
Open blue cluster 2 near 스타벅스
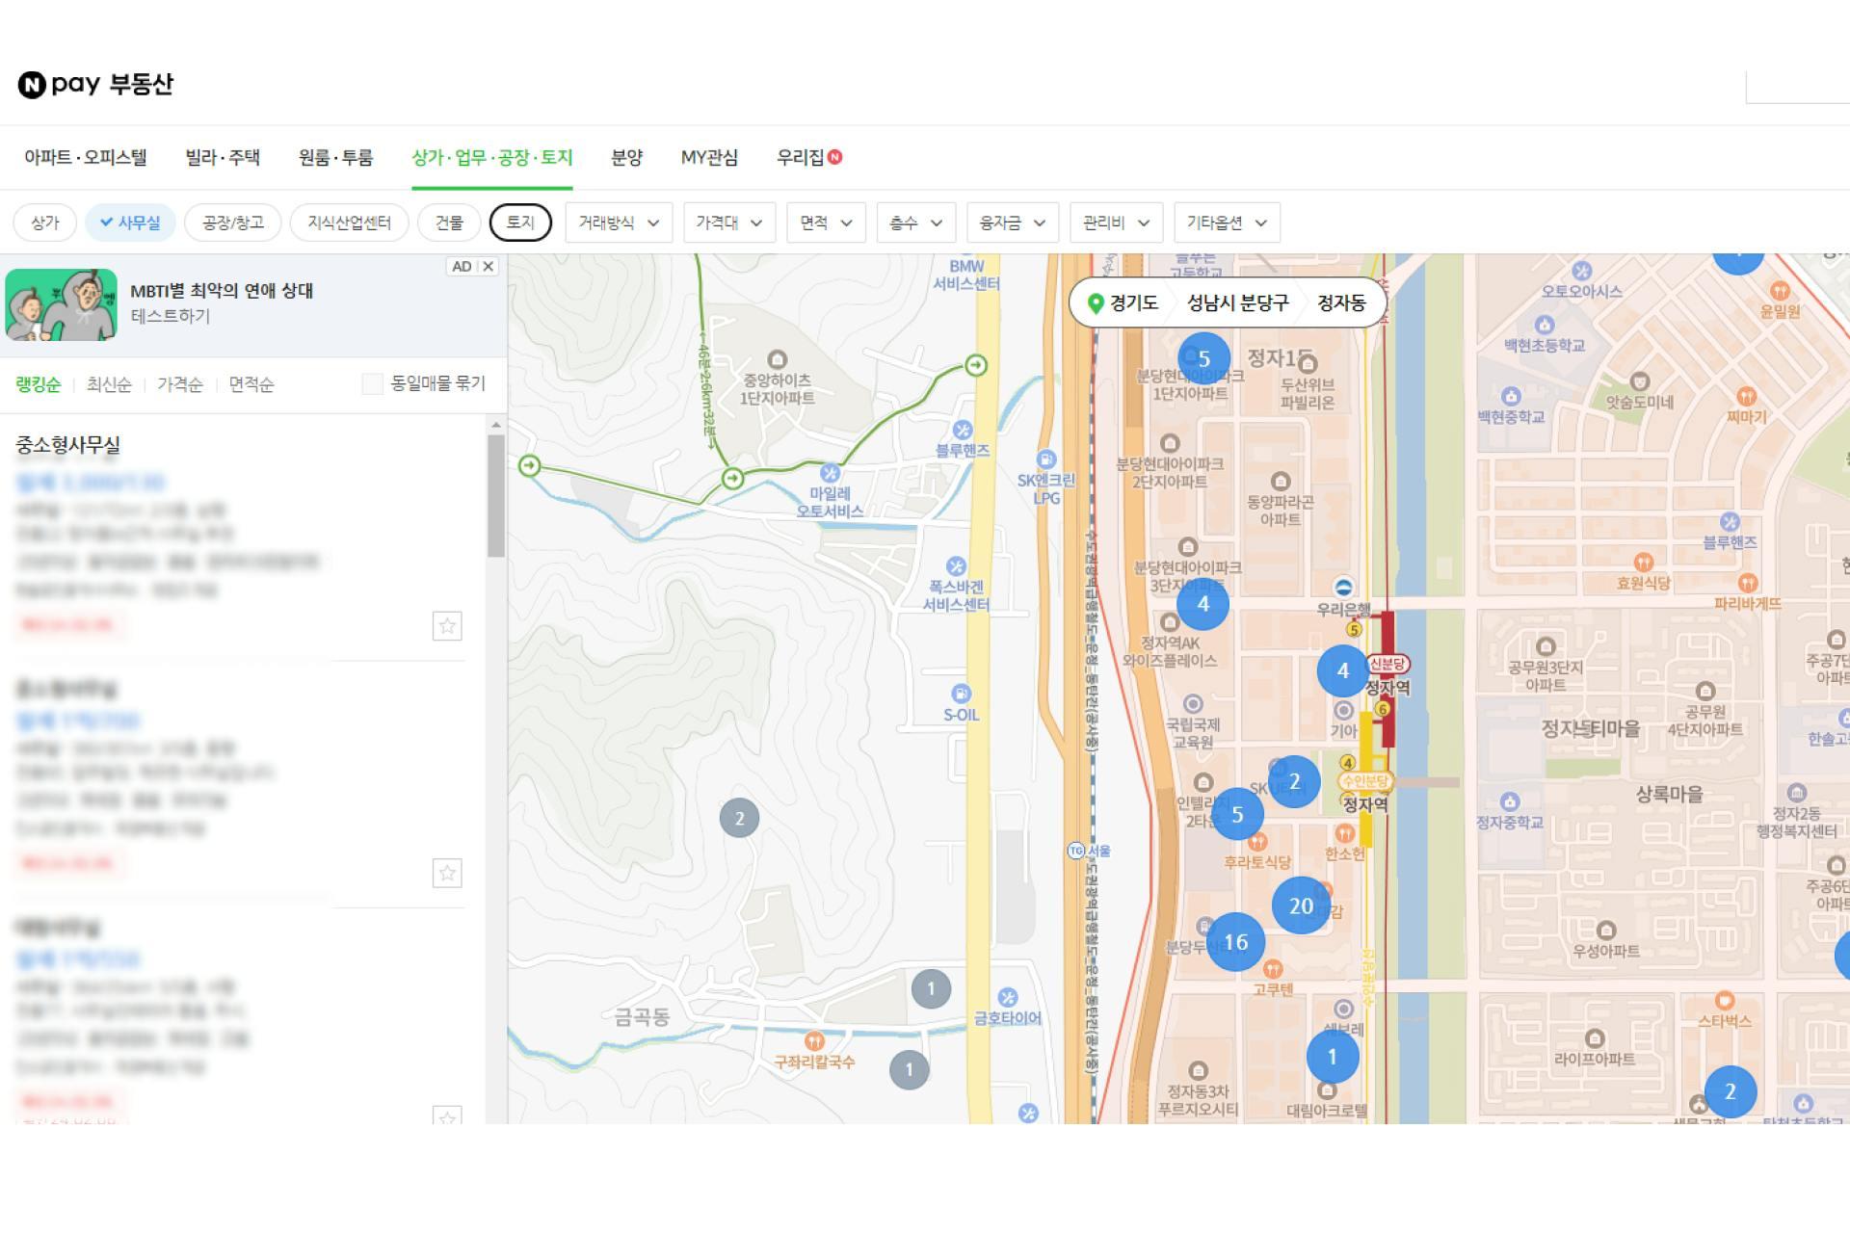pyautogui.click(x=1730, y=1091)
